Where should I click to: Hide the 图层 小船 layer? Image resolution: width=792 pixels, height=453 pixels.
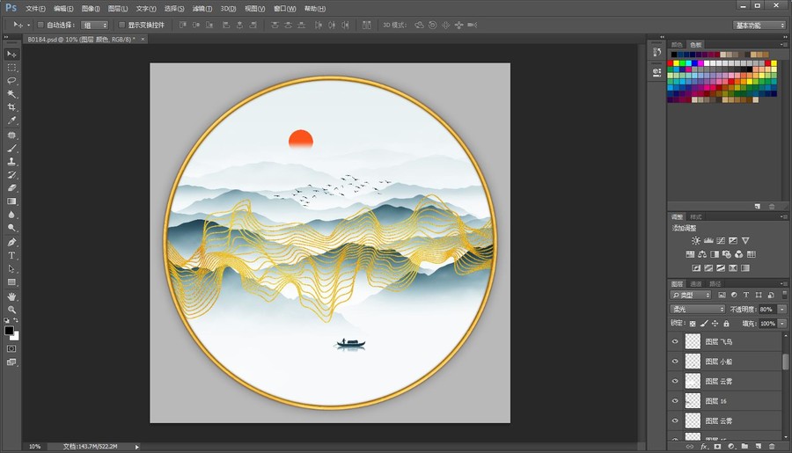pos(675,362)
